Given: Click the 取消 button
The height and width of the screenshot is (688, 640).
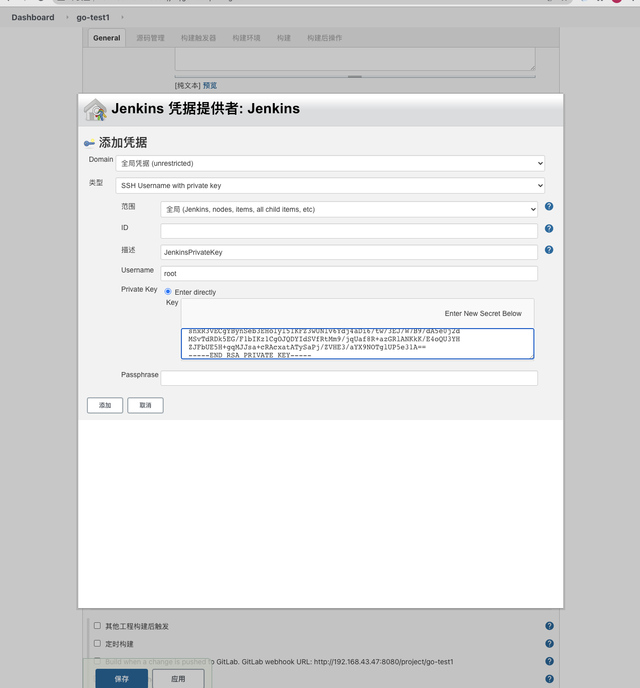Looking at the screenshot, I should point(145,405).
